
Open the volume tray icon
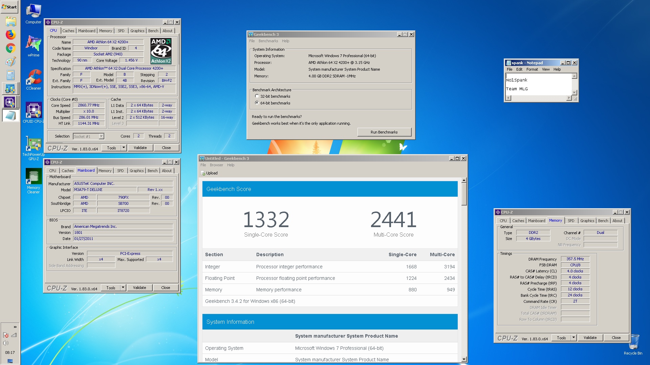5,343
